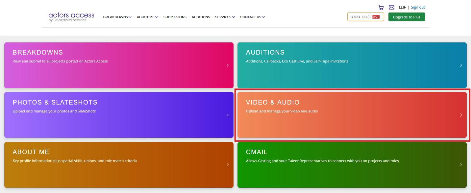Click 'View and submit to all projects' text
The image size is (471, 193).
coord(60,61)
